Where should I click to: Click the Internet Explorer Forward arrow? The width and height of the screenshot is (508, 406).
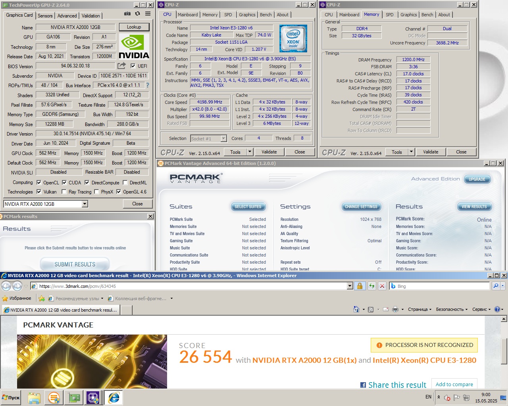17,286
